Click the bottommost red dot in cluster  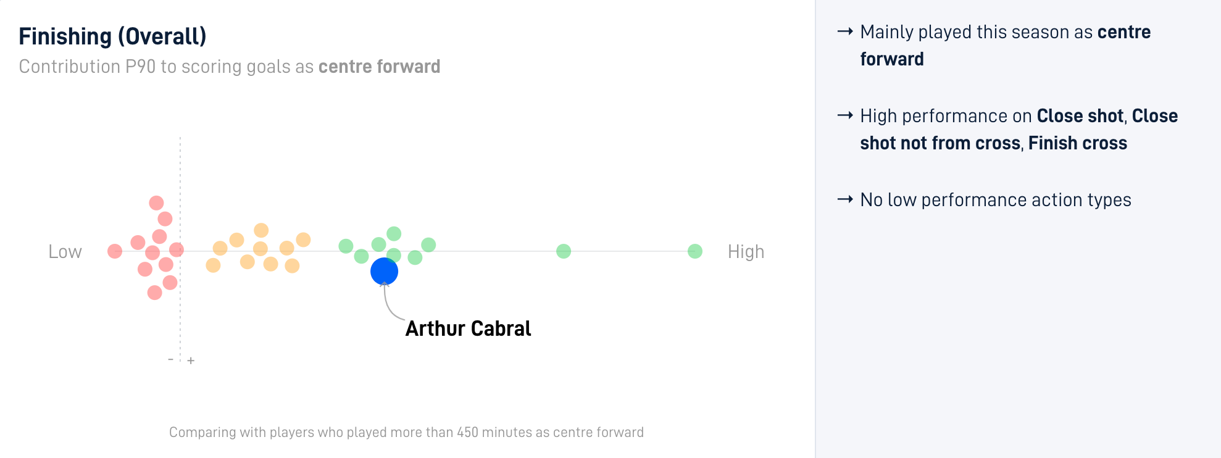point(155,293)
